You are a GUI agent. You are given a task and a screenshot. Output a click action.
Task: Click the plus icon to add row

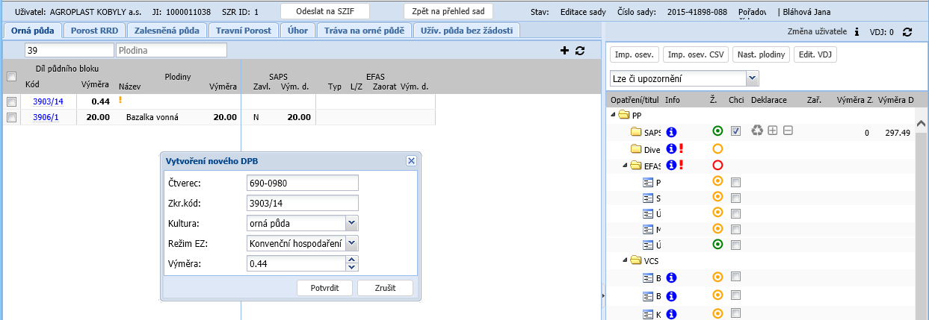tap(564, 50)
